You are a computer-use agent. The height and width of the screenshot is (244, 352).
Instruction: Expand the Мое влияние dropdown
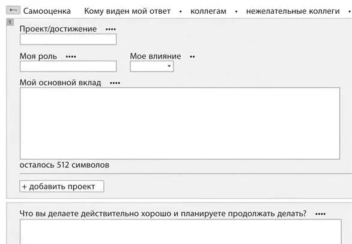pyautogui.click(x=152, y=66)
